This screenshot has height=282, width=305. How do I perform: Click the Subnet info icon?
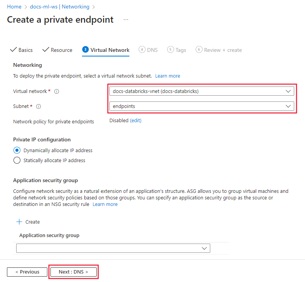39,106
